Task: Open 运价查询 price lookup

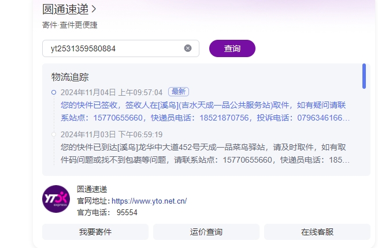Action: click(x=206, y=232)
